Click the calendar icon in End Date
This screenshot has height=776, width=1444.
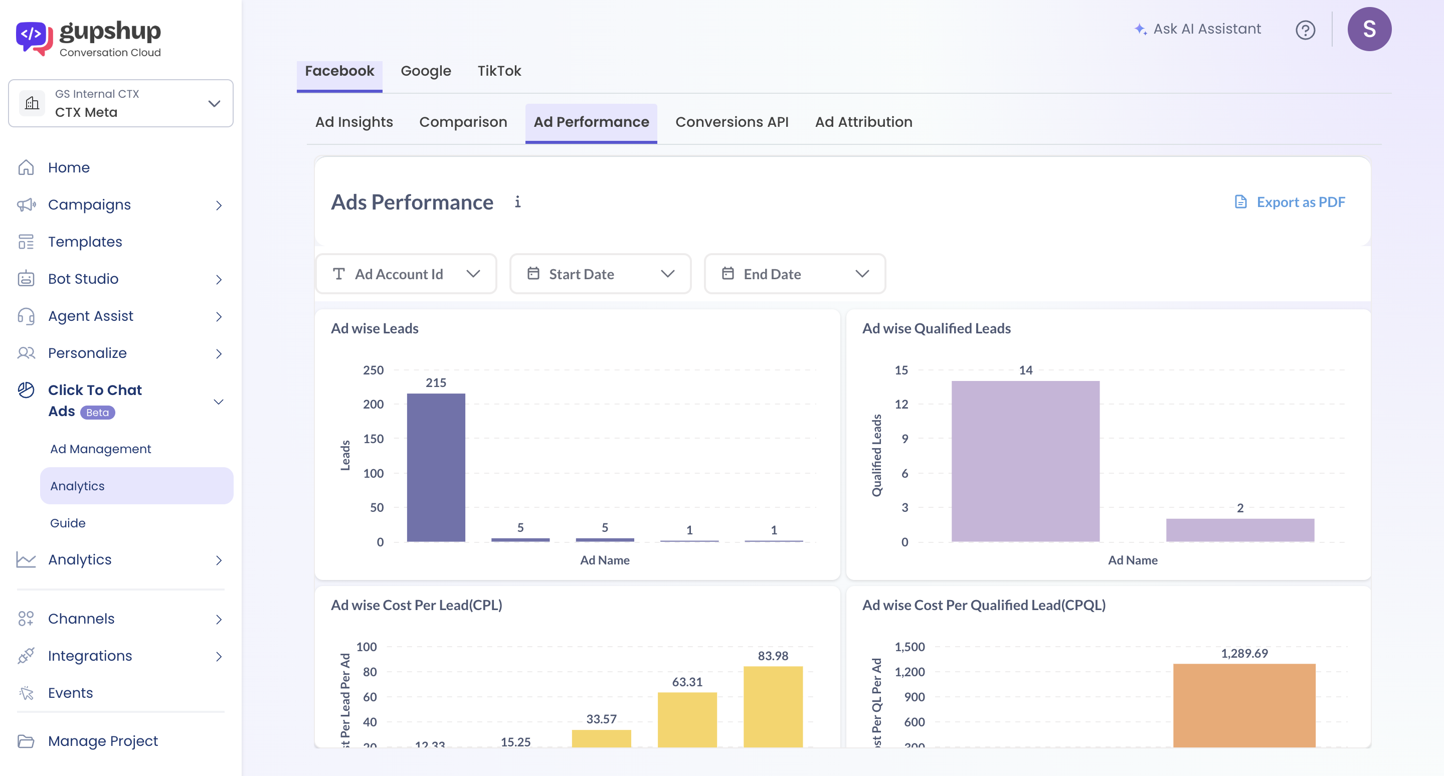pyautogui.click(x=728, y=273)
